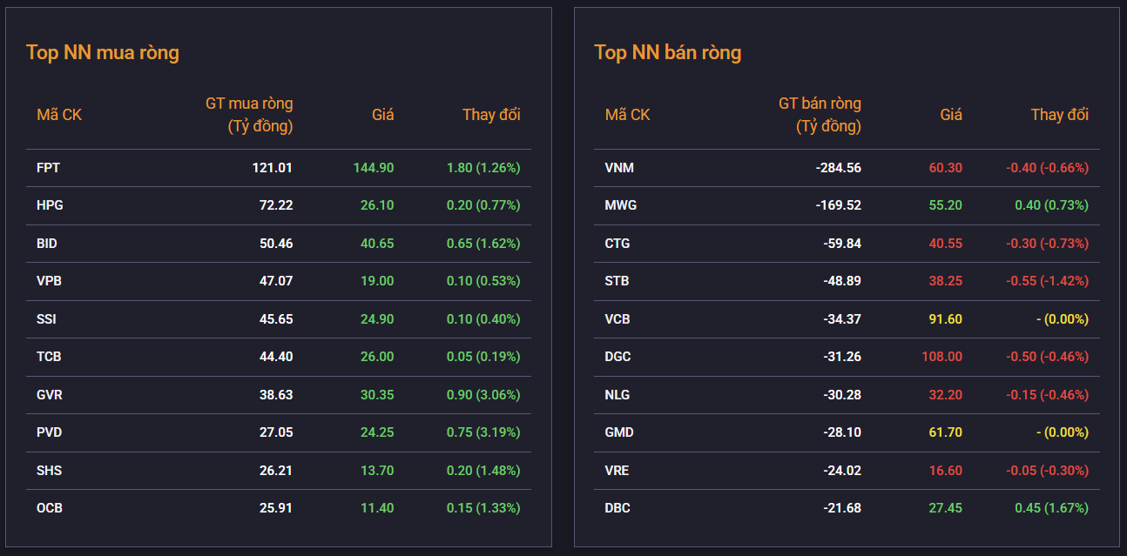The width and height of the screenshot is (1127, 556).
Task: Click DBC change 0.45 (1.67%)
Action: point(1051,508)
